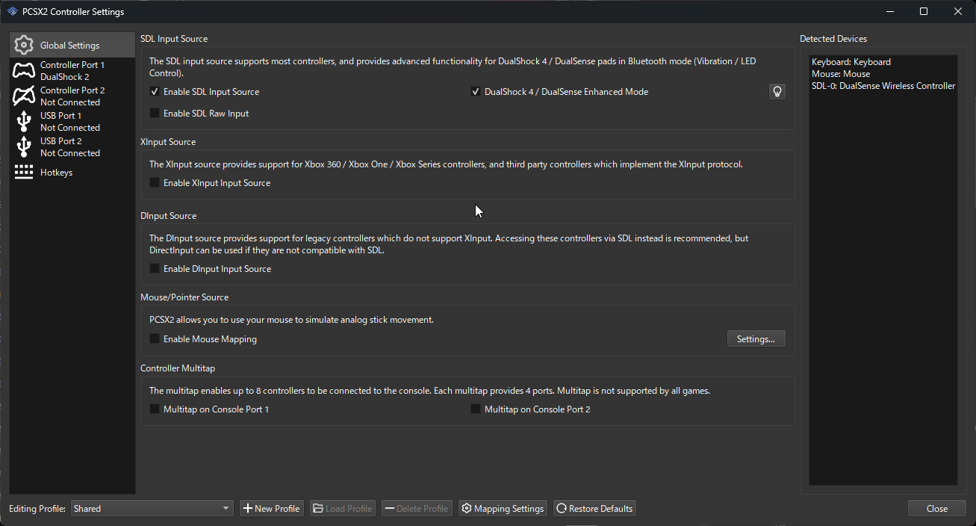The image size is (976, 526).
Task: Create a New Profile
Action: [x=271, y=509]
